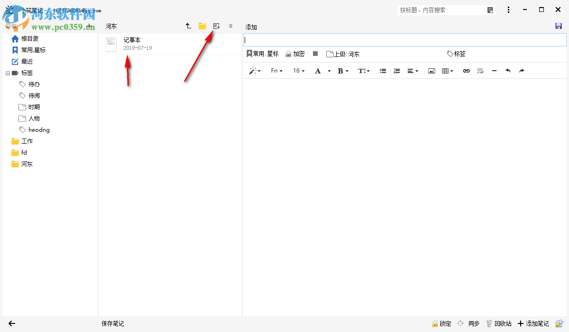
Task: Open the text alignment dropdown
Action: tap(412, 70)
